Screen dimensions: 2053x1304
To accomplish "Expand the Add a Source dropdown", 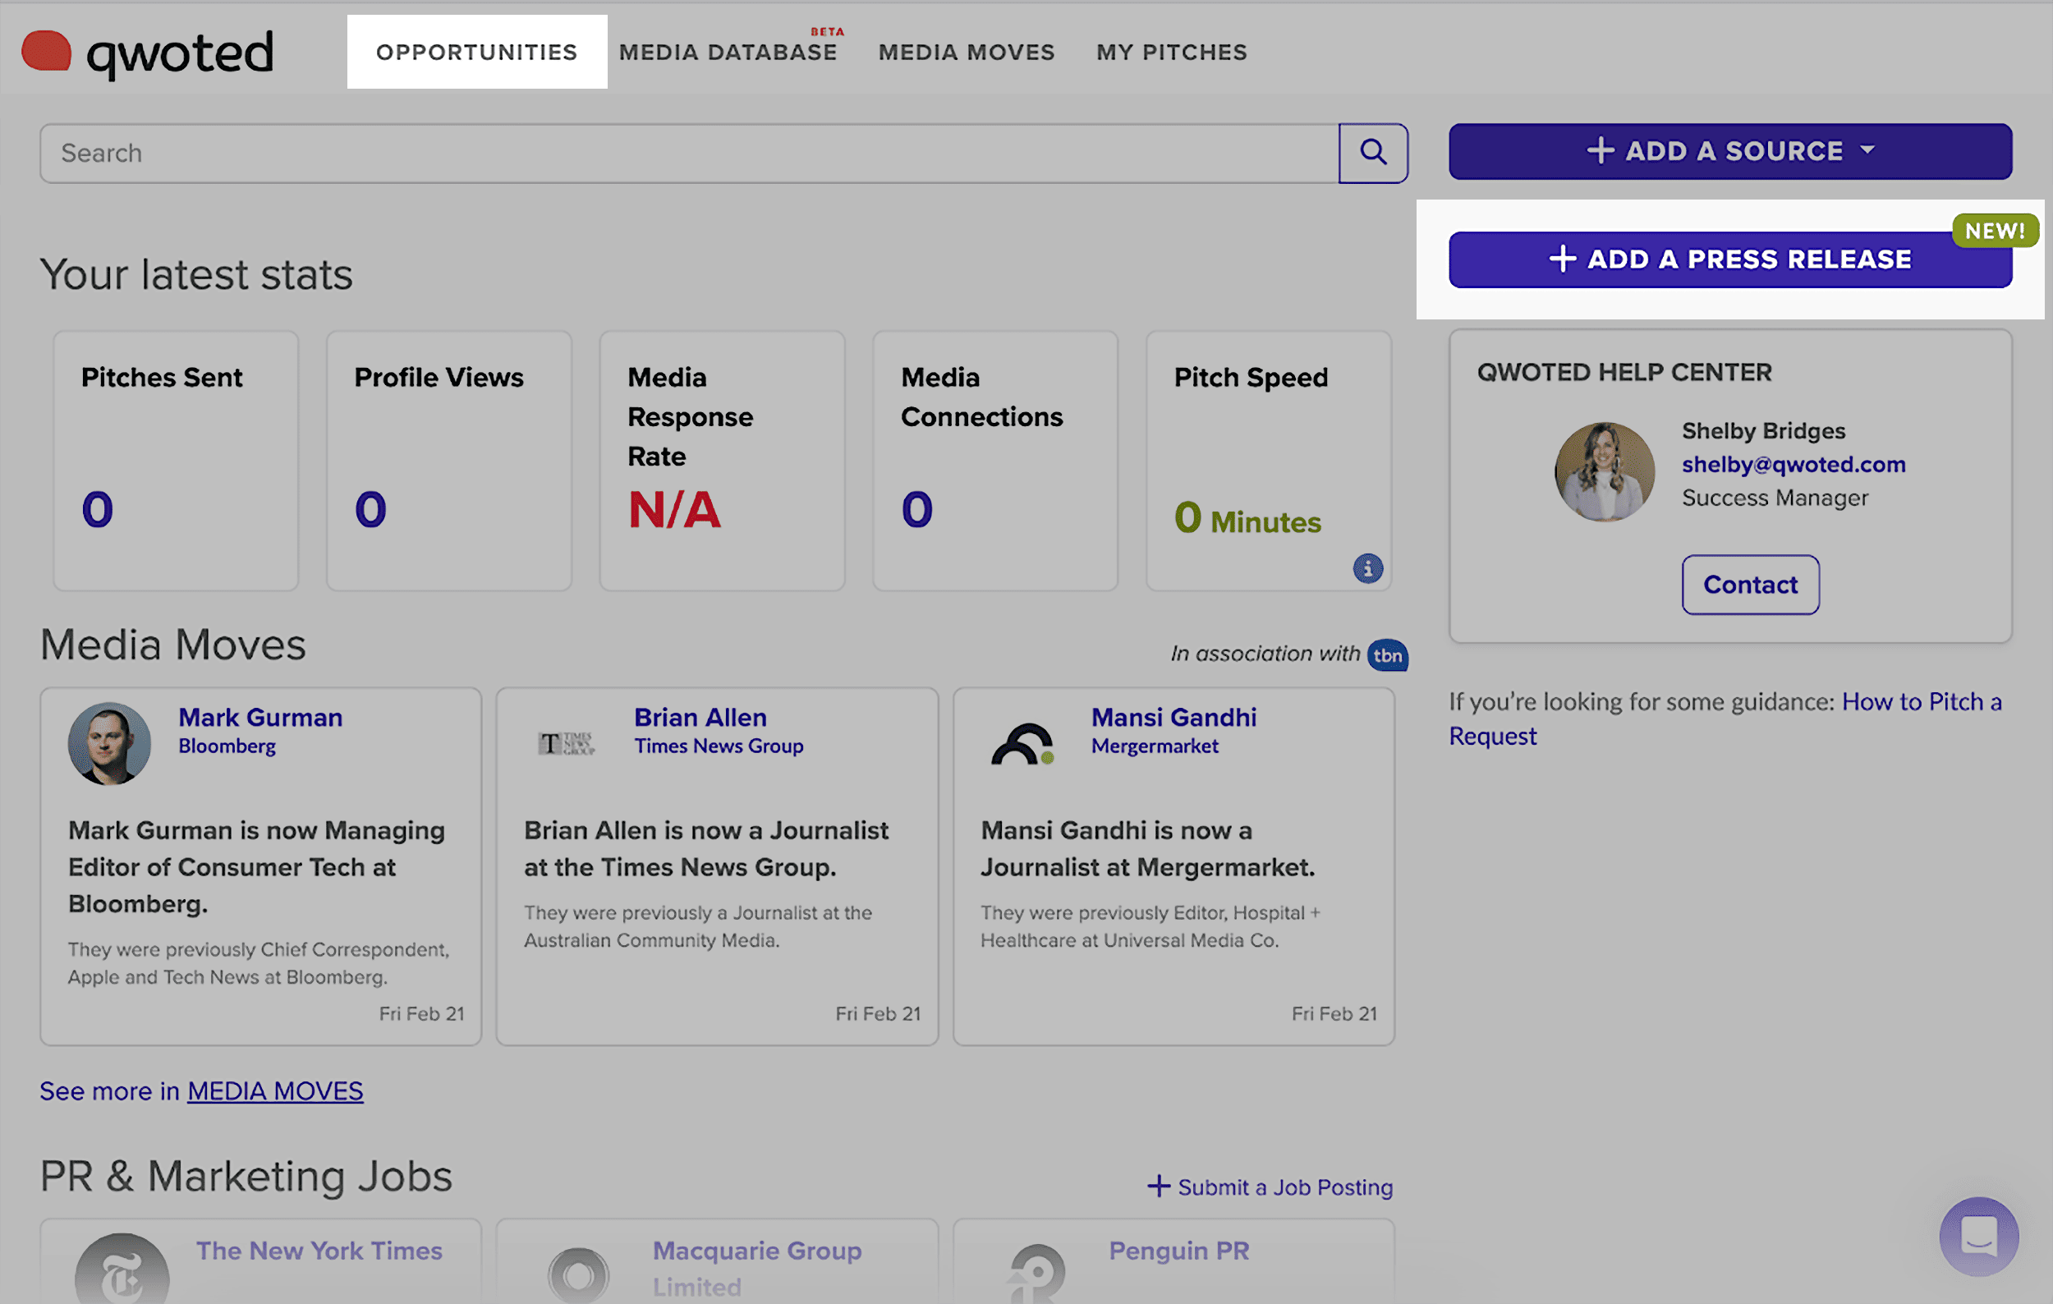I will tap(1730, 151).
